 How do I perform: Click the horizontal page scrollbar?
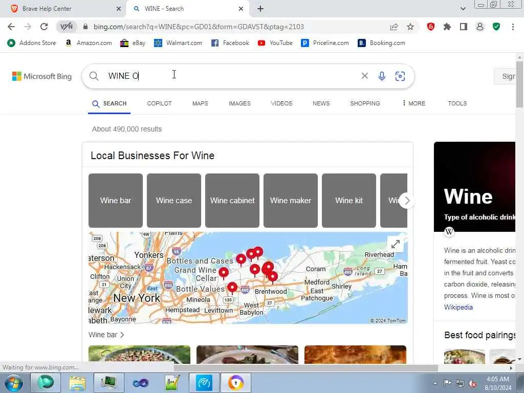(306, 368)
